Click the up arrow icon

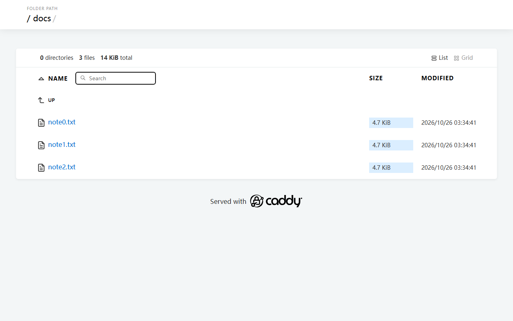point(41,100)
